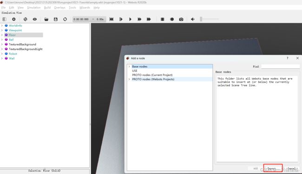Expand the Floor node
Viewport: 302px width, 174px height.
(x=2, y=35)
